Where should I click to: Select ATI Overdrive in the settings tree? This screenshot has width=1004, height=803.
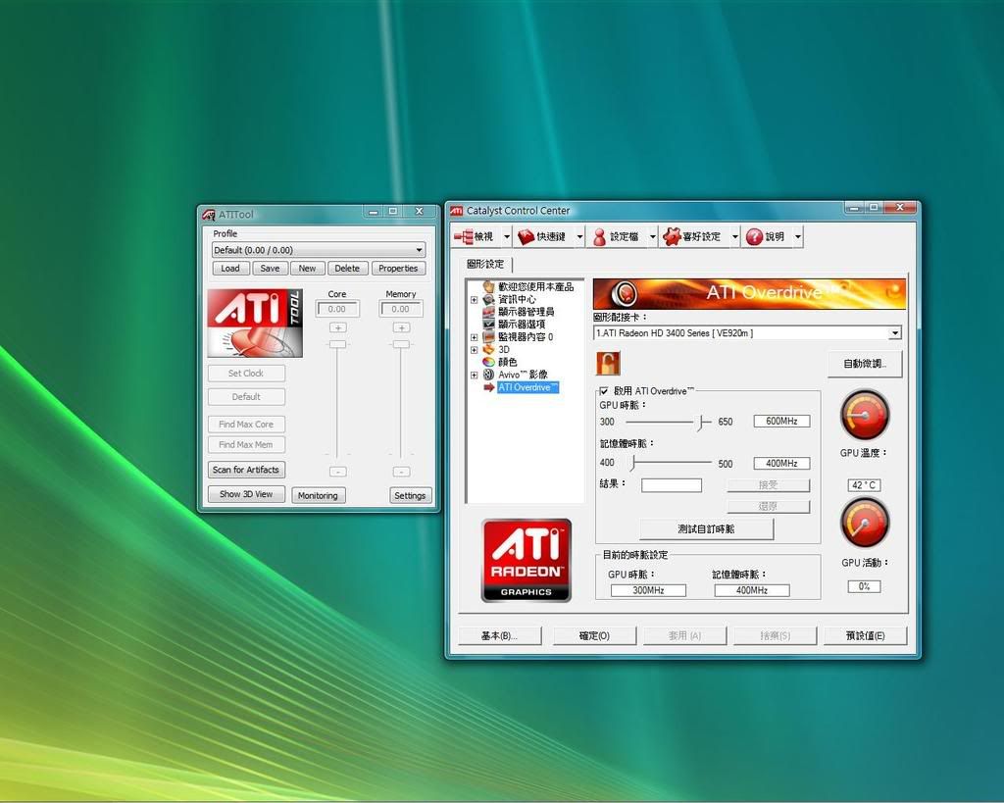tap(527, 387)
